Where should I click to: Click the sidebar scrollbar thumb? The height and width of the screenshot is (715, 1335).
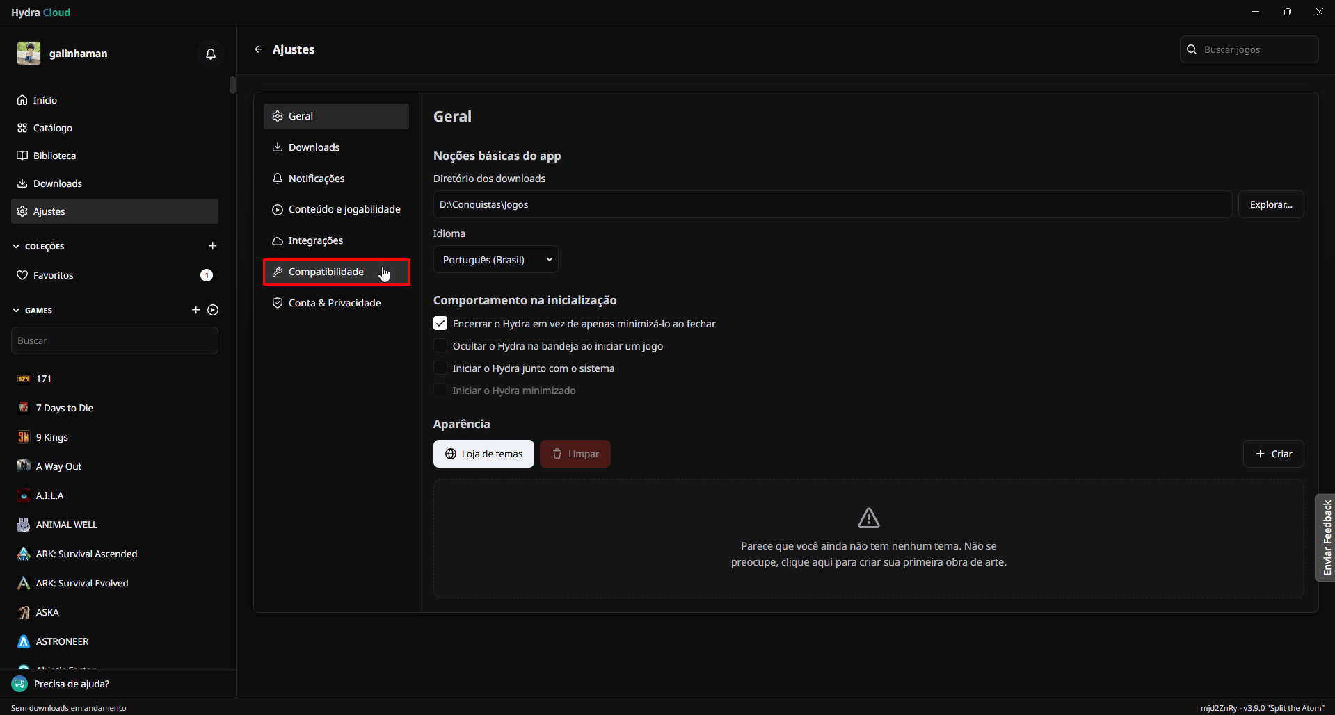[x=232, y=85]
